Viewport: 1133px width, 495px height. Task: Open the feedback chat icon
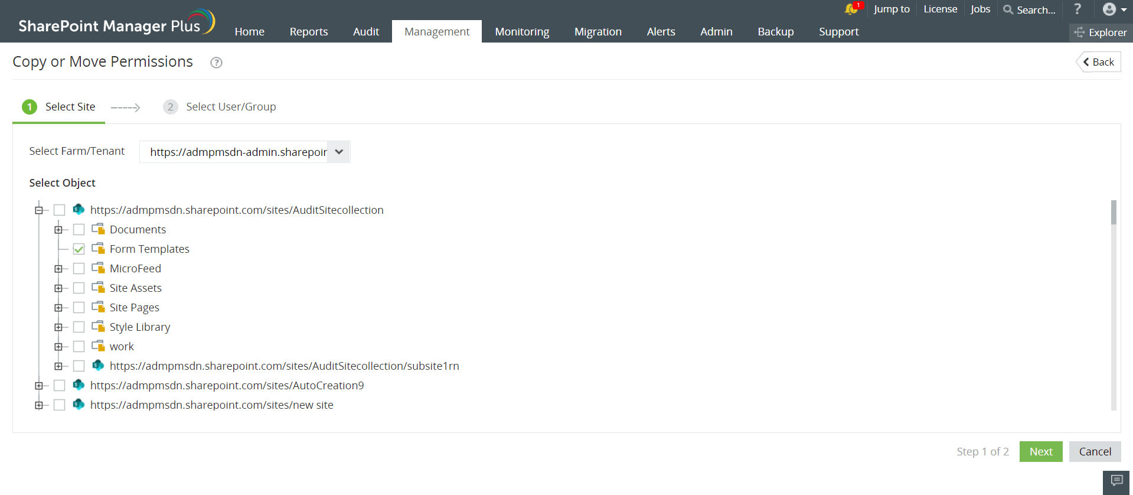pos(1116,480)
